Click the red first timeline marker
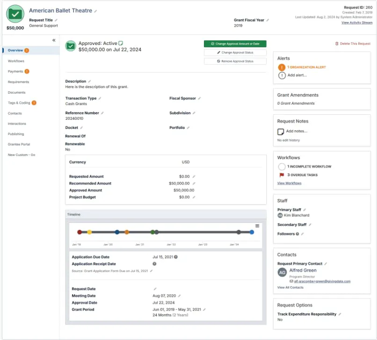 pos(80,232)
